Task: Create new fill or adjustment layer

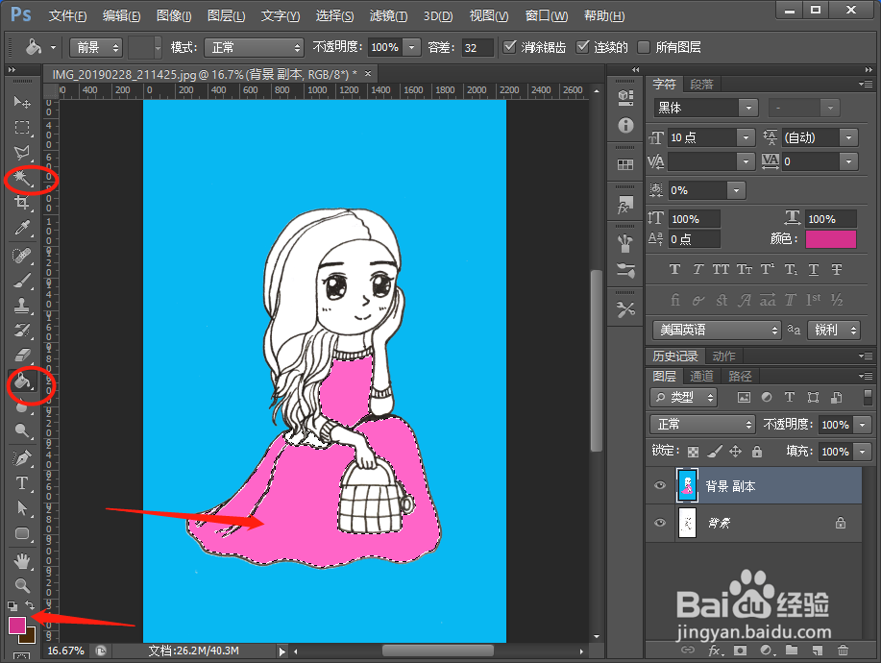Action: point(766,651)
